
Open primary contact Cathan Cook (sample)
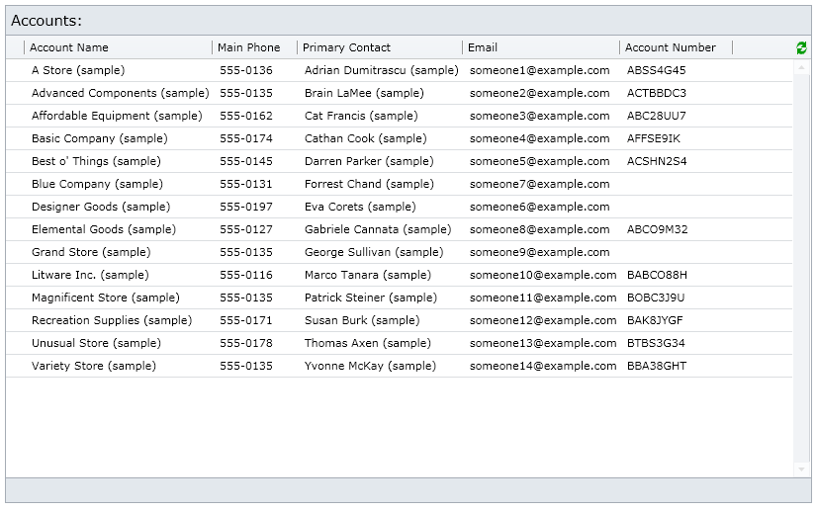tap(365, 138)
